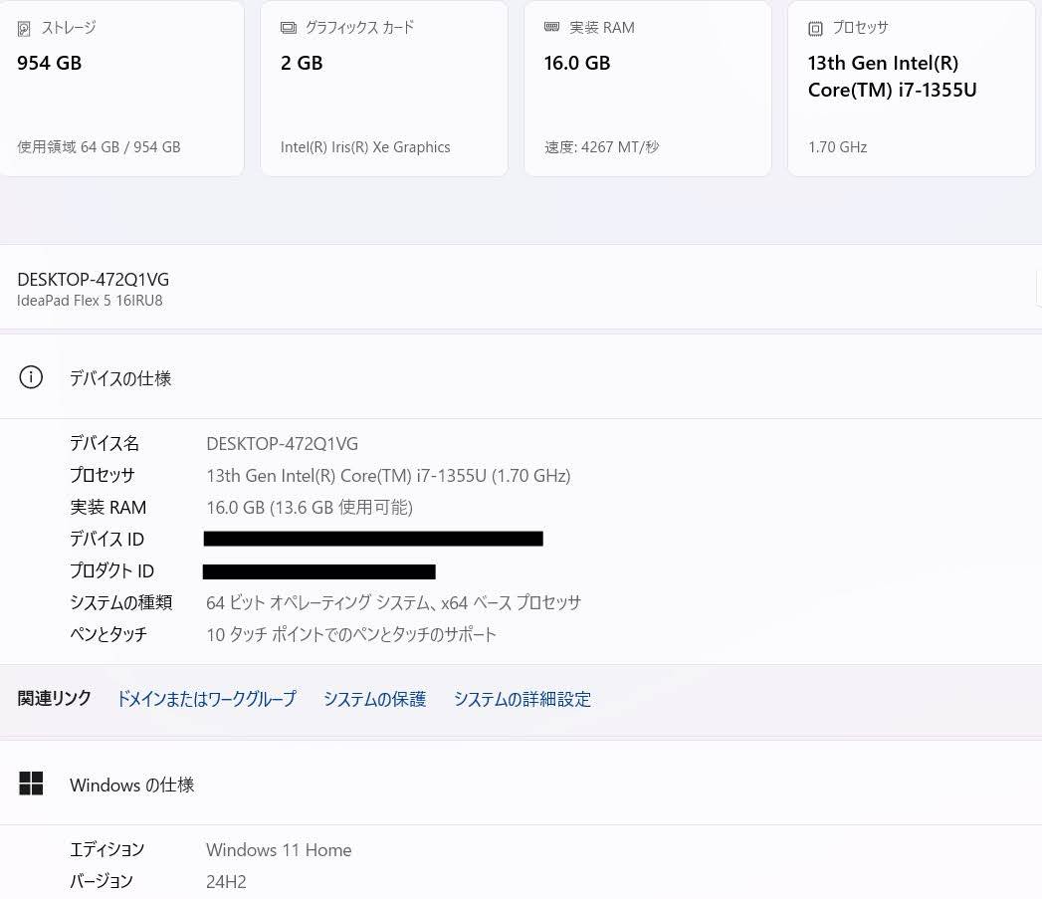The image size is (1042, 899).
Task: Click the storage disk icon
Action: (24, 29)
